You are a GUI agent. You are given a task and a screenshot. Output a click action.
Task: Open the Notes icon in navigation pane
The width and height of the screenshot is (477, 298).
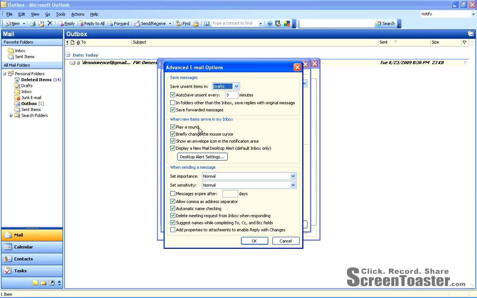pyautogui.click(x=35, y=283)
